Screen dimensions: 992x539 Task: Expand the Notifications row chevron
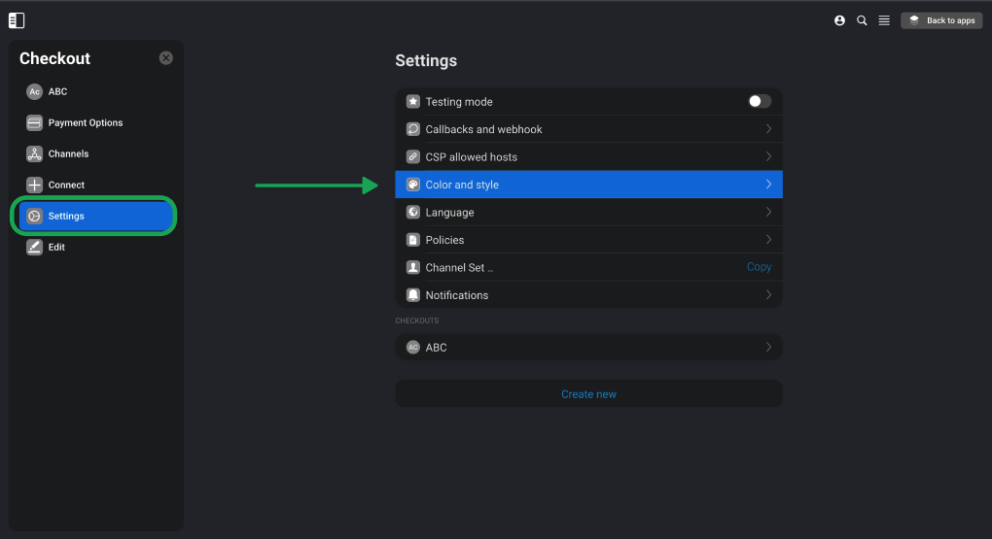tap(768, 295)
